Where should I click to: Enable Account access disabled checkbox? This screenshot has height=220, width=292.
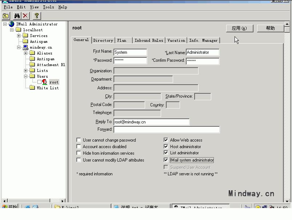[79, 147]
